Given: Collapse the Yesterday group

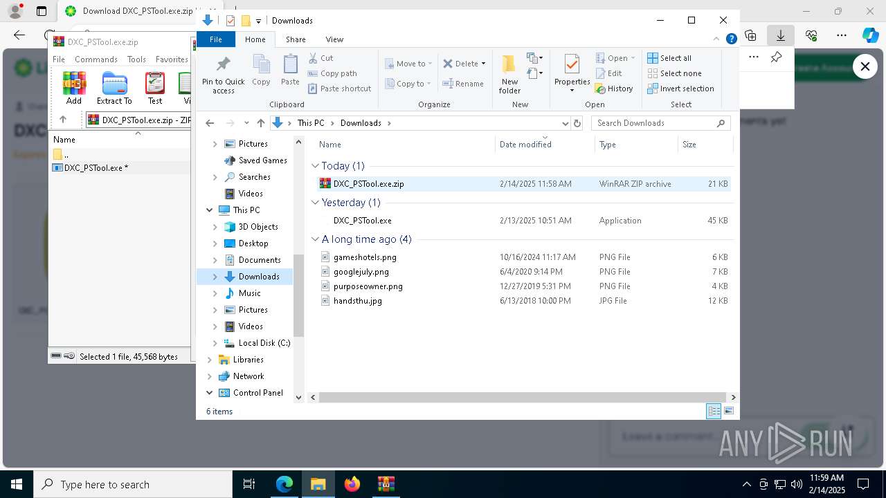Looking at the screenshot, I should 315,203.
